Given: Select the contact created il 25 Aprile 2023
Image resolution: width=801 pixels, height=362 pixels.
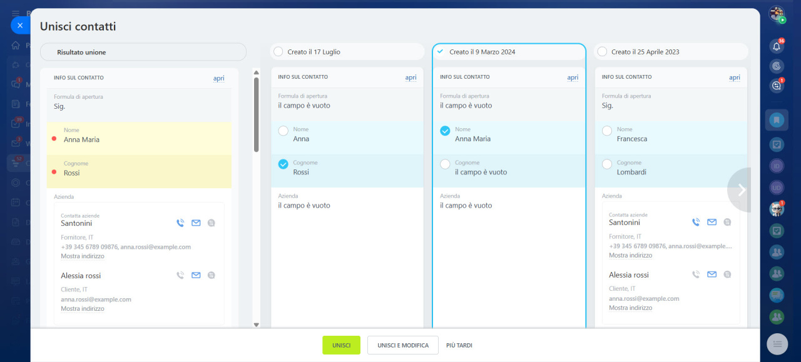Looking at the screenshot, I should click(x=602, y=52).
